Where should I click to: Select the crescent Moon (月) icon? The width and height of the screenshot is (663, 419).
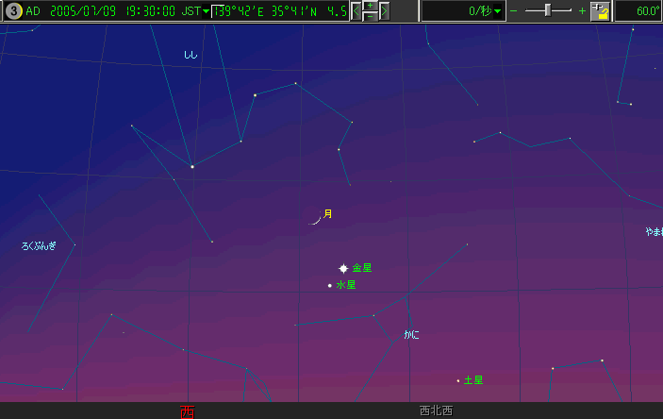point(317,219)
